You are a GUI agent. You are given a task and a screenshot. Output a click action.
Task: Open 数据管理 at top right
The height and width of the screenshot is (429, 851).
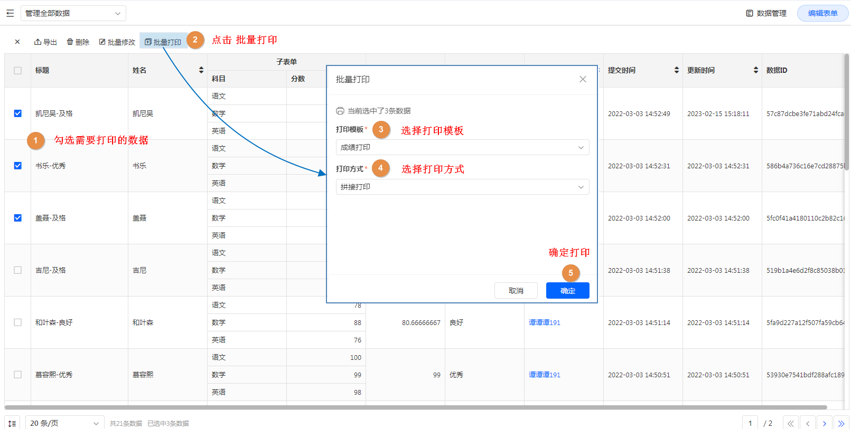tap(766, 13)
